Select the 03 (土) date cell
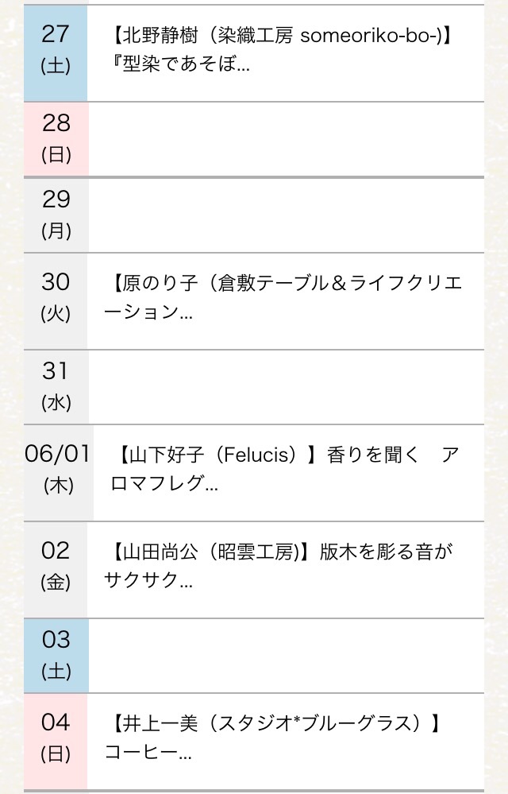 point(56,656)
